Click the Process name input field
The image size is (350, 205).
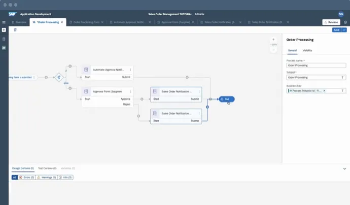point(316,65)
